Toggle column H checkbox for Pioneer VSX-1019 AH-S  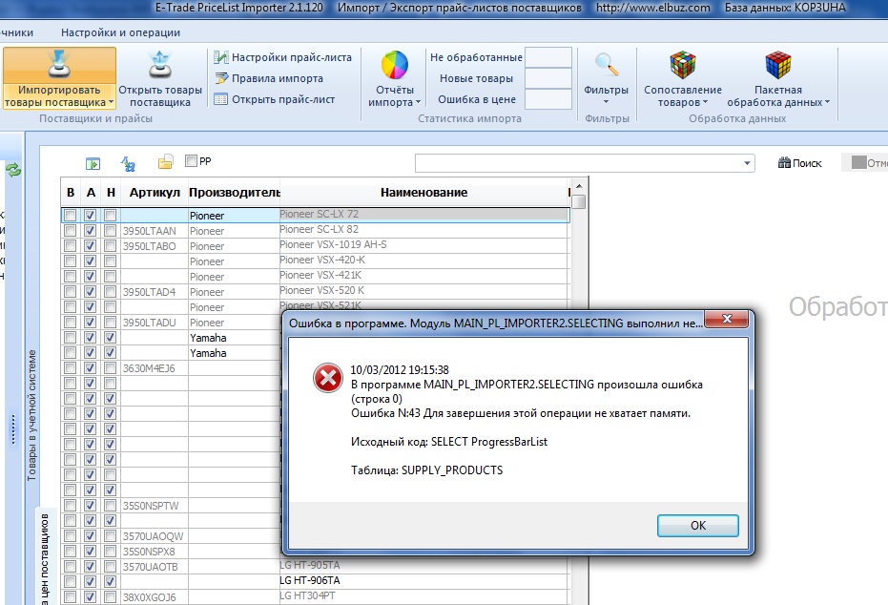point(111,246)
